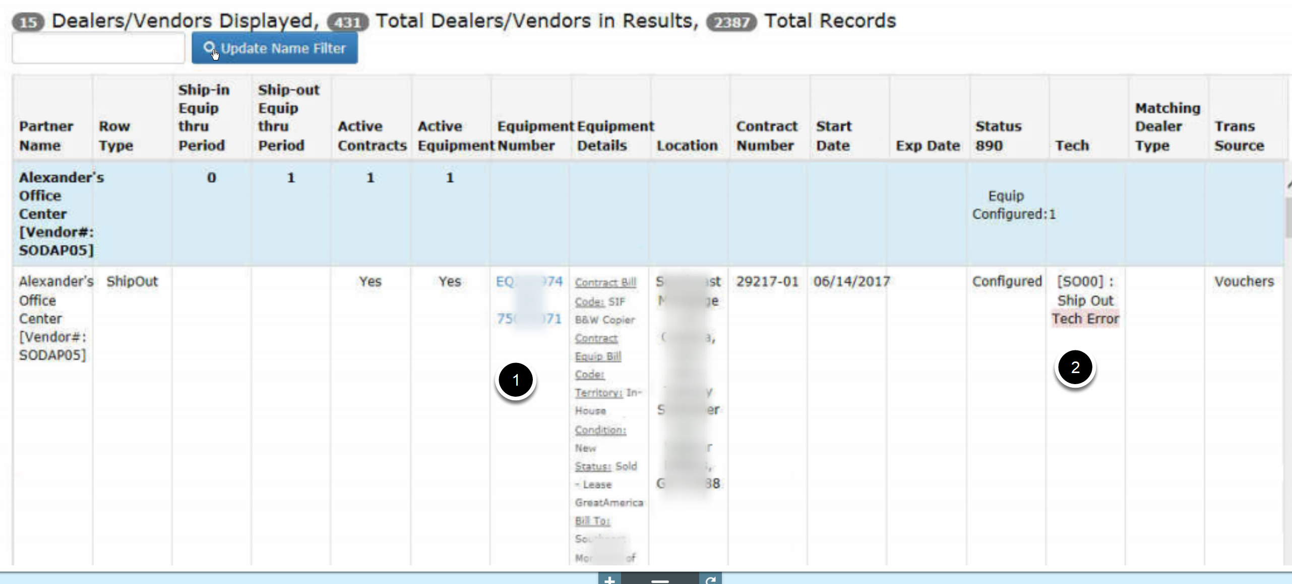
Task: Click the zoom-out minus icon in the bottom bar
Action: coord(659,579)
